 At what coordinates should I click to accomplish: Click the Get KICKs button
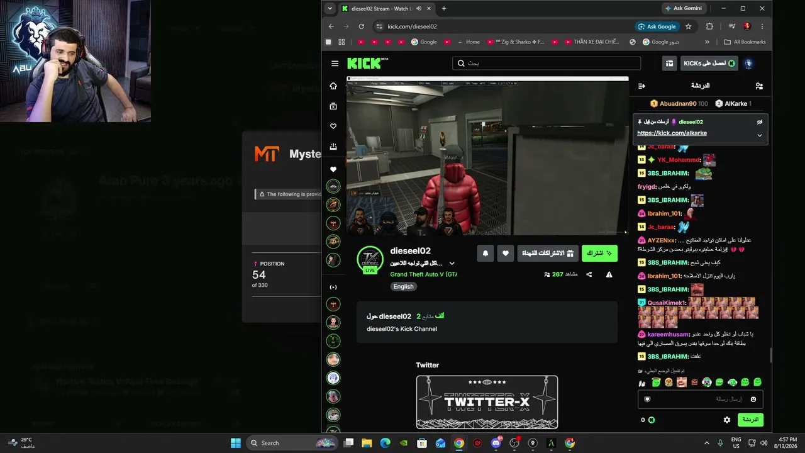point(709,64)
